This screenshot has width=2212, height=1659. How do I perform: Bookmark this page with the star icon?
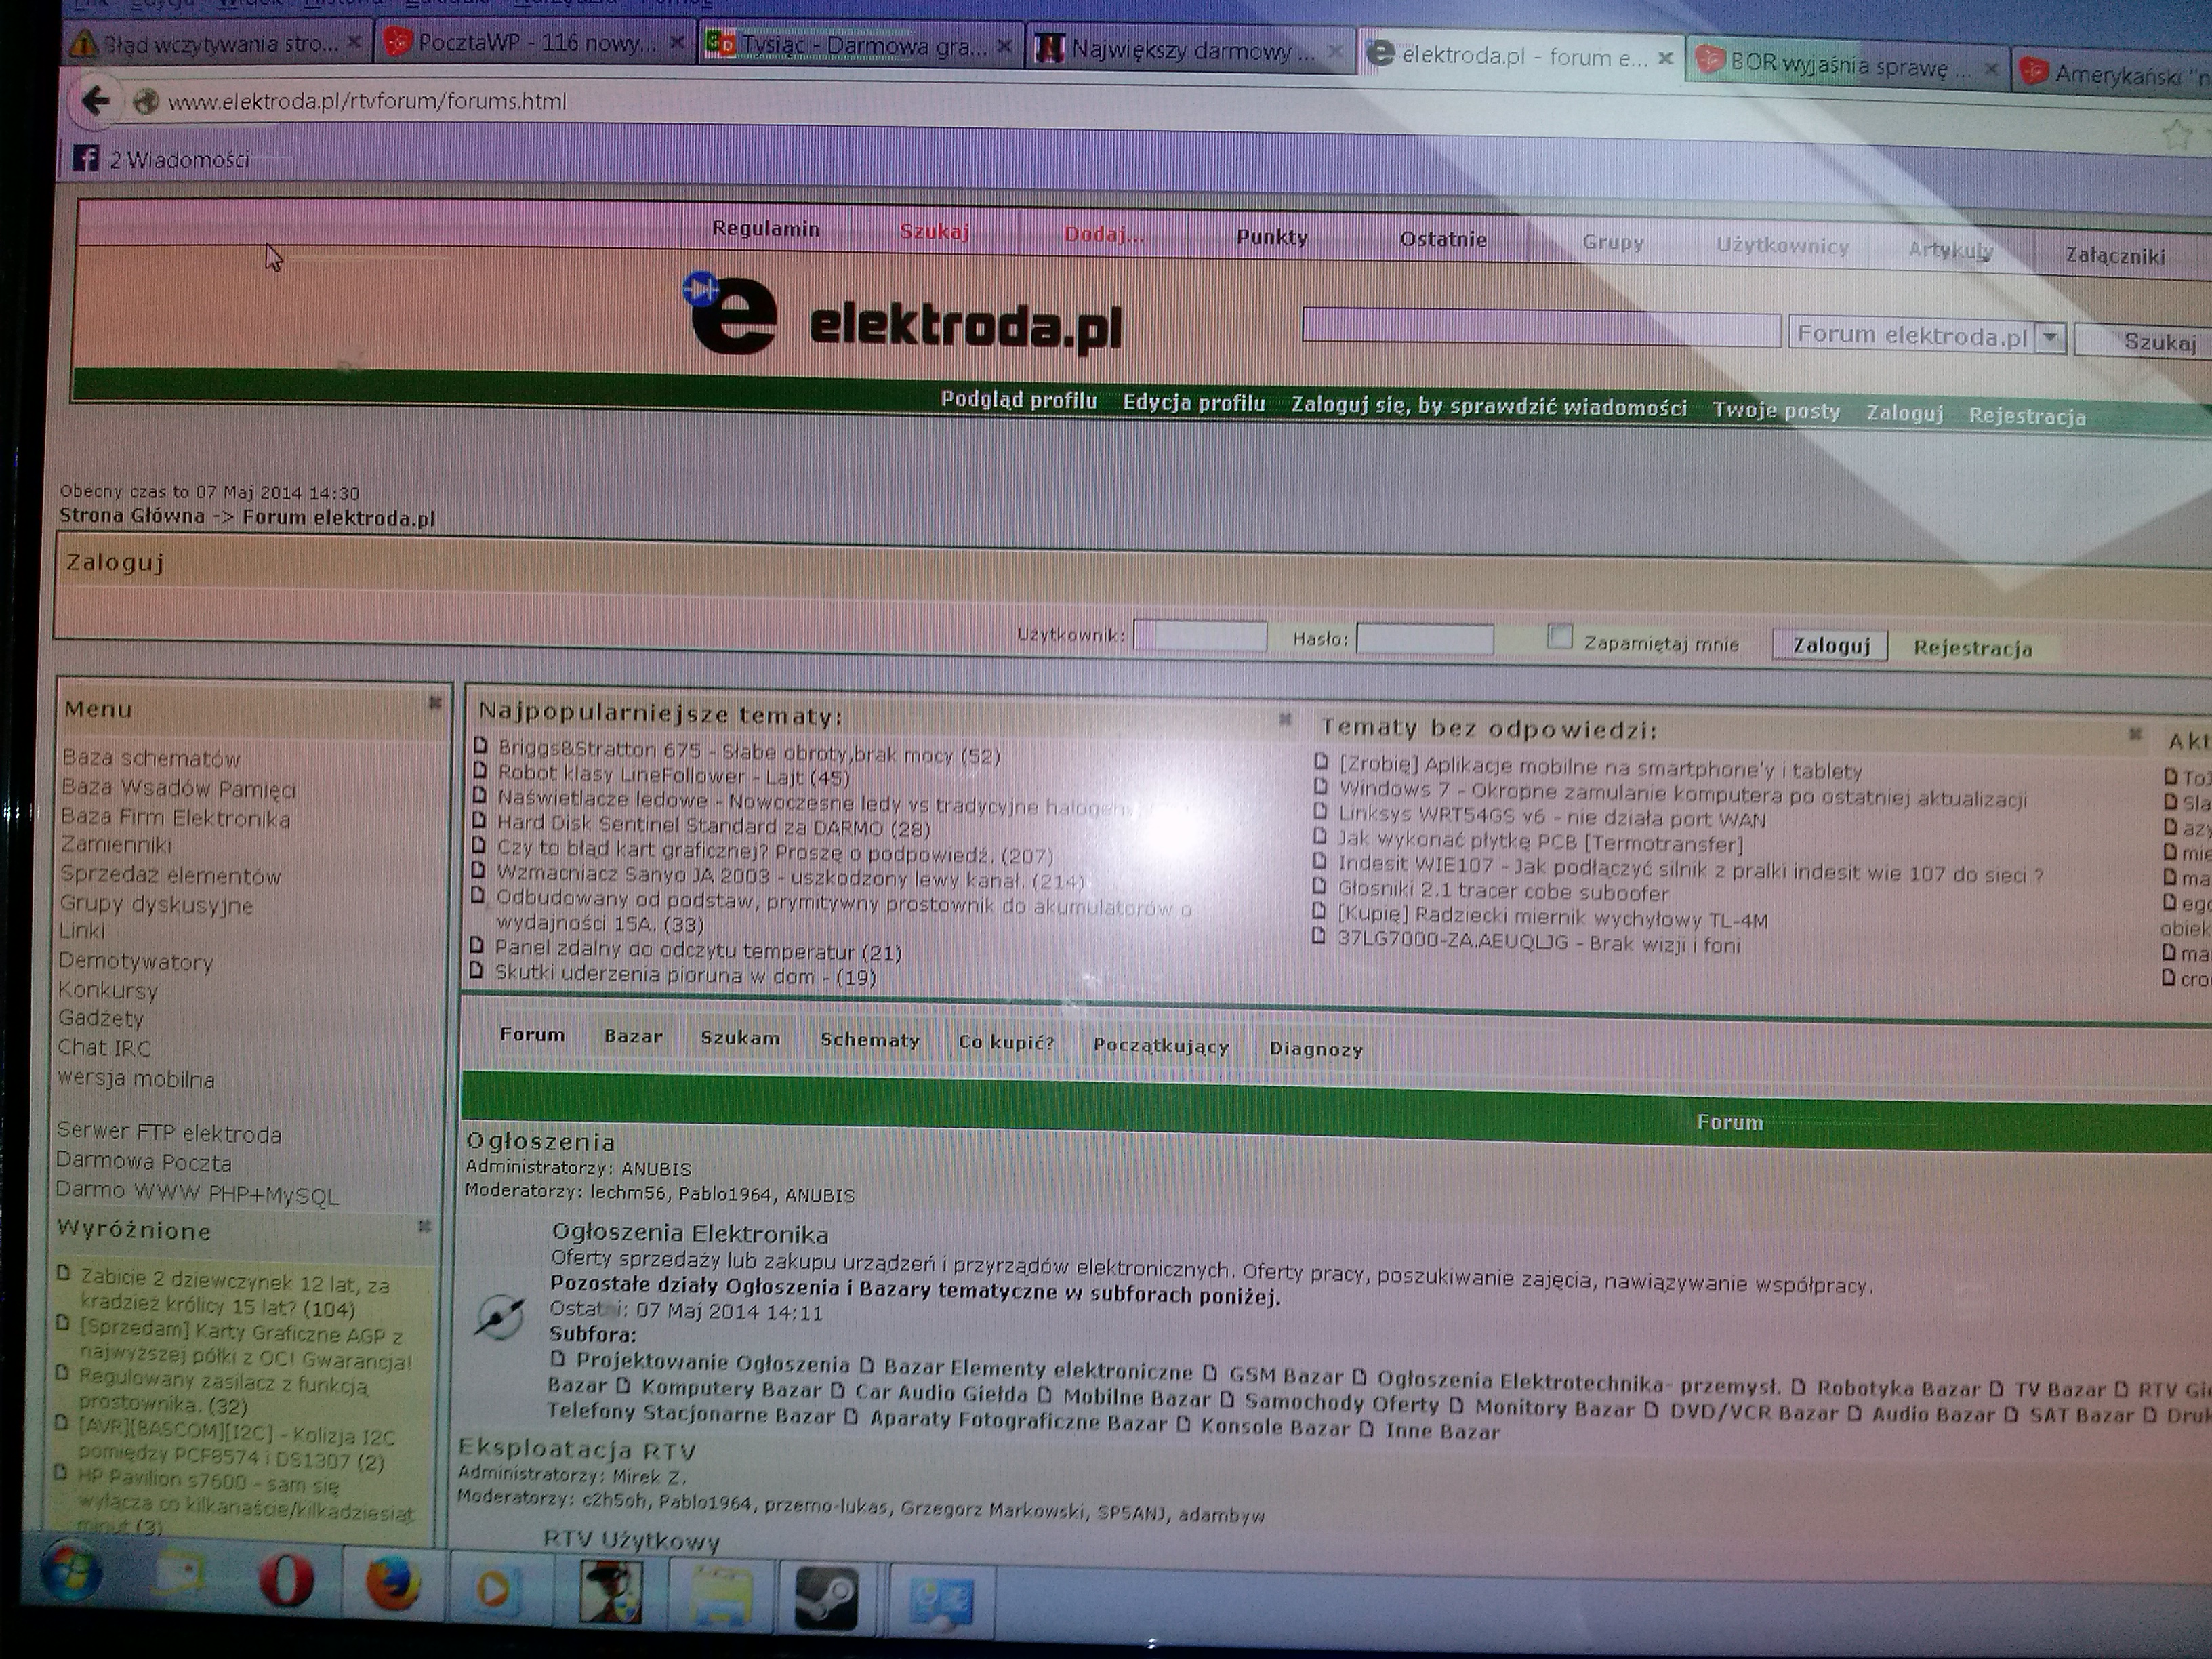pos(2176,135)
